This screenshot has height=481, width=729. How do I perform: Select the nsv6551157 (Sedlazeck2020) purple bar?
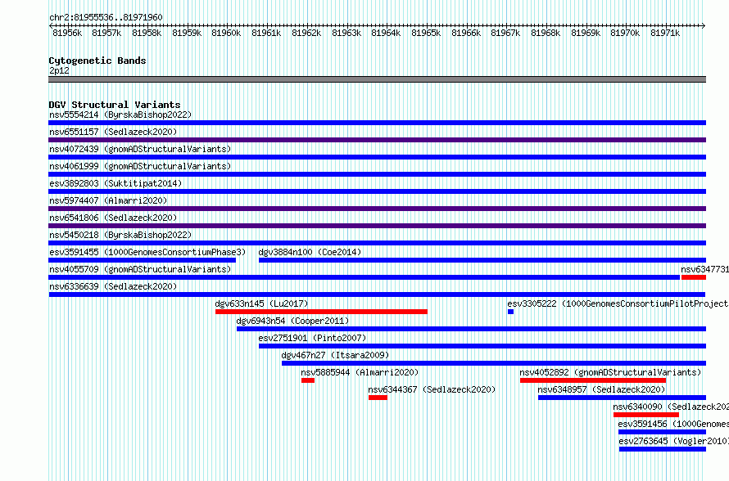(377, 140)
